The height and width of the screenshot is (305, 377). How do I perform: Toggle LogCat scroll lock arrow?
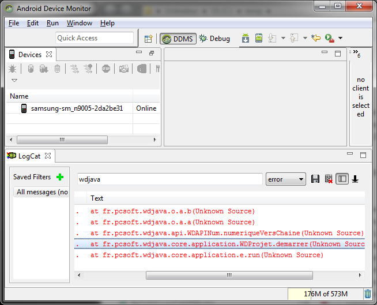355,179
